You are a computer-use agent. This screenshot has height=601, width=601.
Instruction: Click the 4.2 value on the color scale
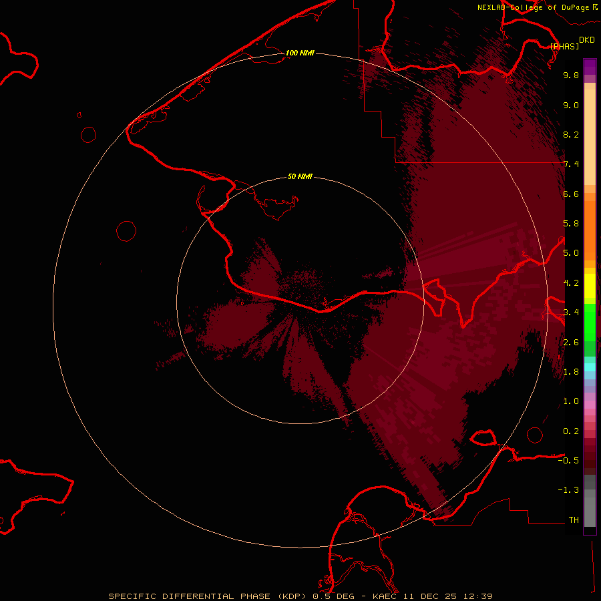571,283
